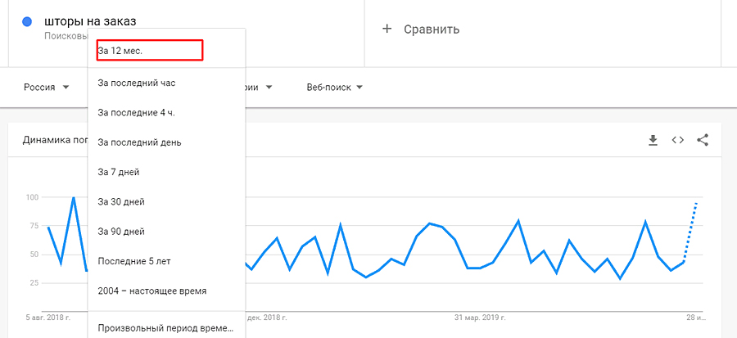The width and height of the screenshot is (737, 338).
Task: Share the interest over time chart
Action: (x=702, y=140)
